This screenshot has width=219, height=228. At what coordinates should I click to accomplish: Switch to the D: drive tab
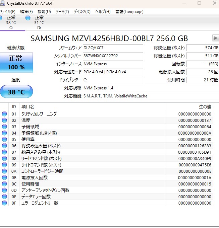39,22
